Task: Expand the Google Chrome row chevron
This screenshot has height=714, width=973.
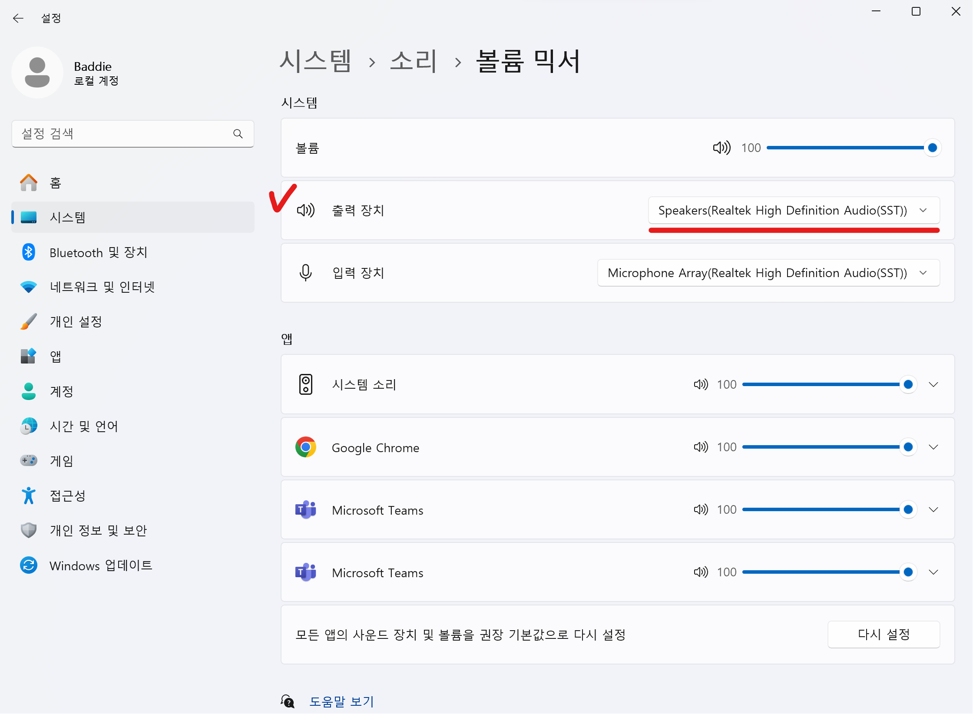Action: [933, 447]
